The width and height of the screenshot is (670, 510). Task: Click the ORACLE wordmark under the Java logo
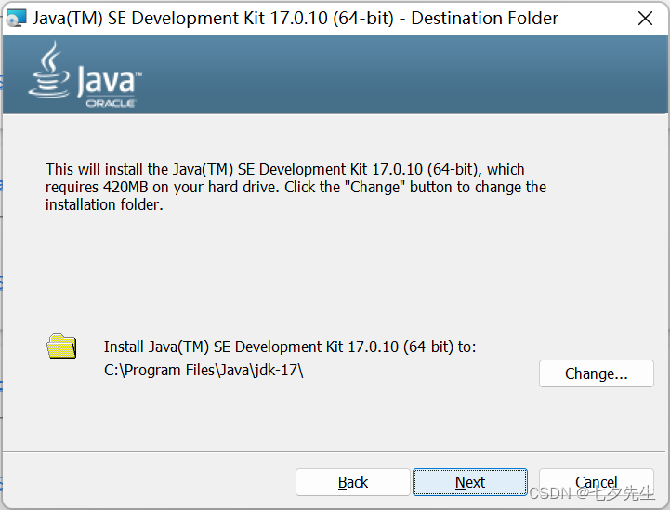pos(111,104)
